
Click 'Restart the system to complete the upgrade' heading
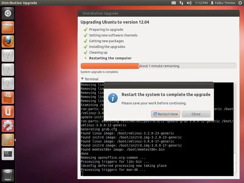coord(166,95)
